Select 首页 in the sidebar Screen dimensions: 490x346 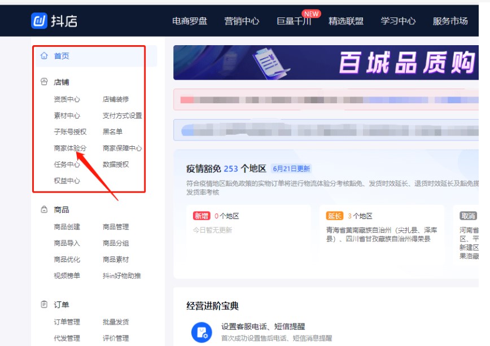click(x=96, y=56)
